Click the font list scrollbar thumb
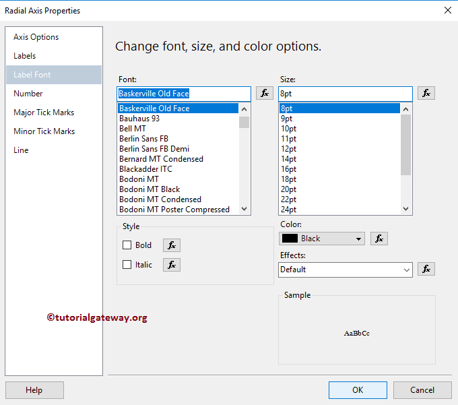 [x=244, y=123]
